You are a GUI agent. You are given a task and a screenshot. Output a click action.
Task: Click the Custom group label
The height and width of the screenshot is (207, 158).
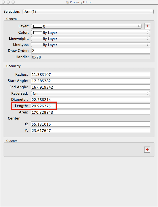coord(12,141)
